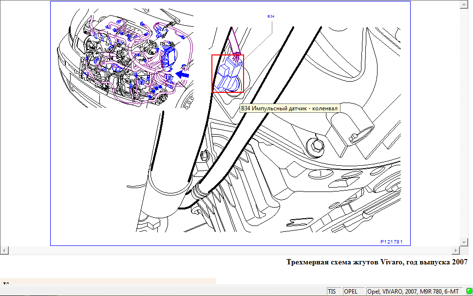Click the horizontal scrollbar track

pyautogui.click(x=230, y=250)
